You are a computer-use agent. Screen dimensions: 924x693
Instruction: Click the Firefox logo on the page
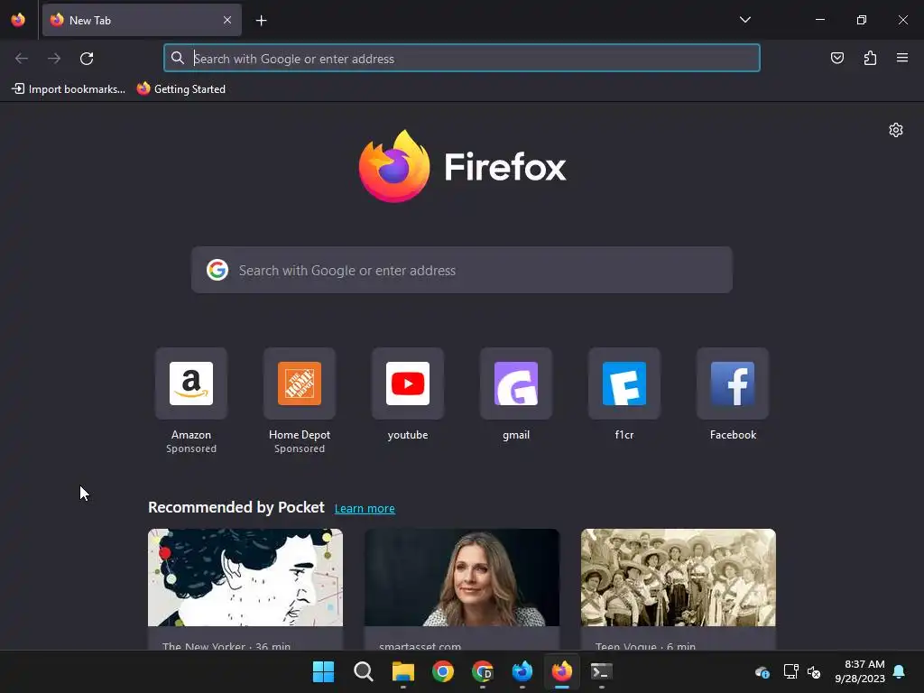[463, 166]
